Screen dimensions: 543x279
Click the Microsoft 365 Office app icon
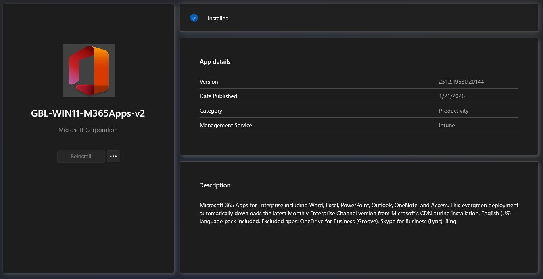click(88, 71)
